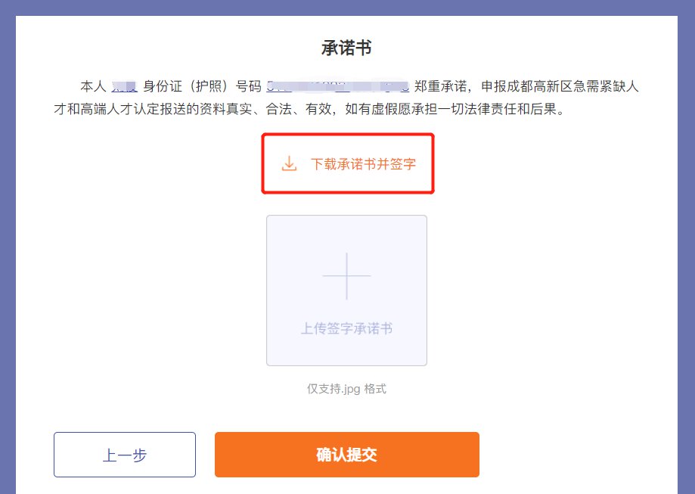Click 上一步 to go back
This screenshot has height=494, width=695.
(124, 454)
